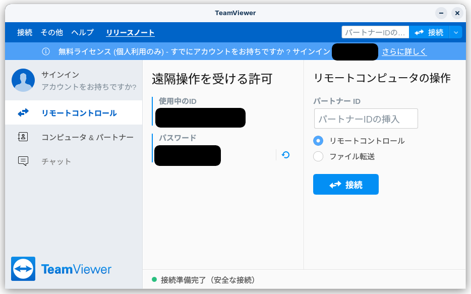
Task: Switch to リモートコントロール sidebar tab
Action: coord(74,112)
